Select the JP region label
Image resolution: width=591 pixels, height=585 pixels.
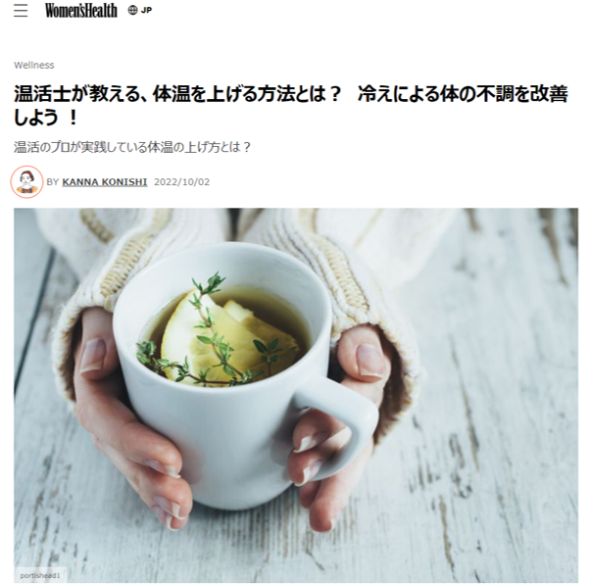coord(147,10)
